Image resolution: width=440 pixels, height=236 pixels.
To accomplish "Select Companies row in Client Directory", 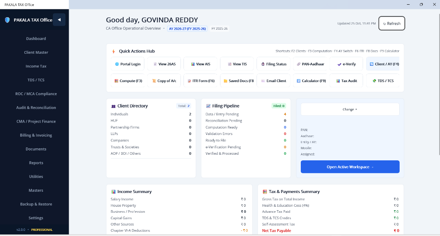I will tap(151, 140).
